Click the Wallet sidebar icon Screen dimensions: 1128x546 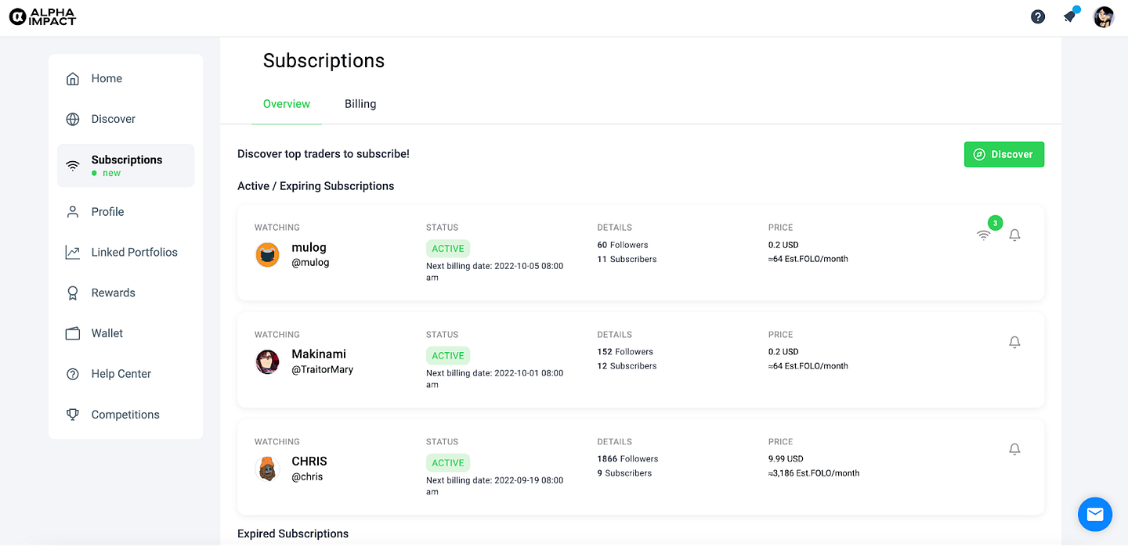click(73, 333)
